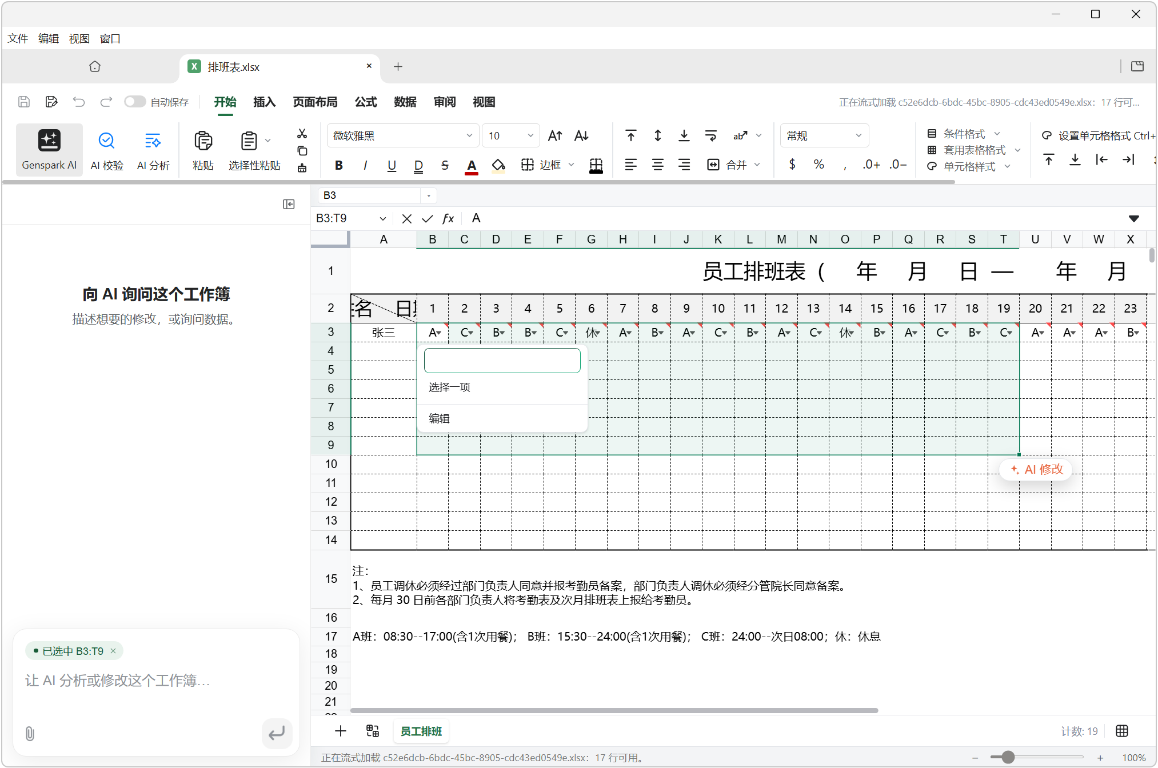Screen dimensions: 1158x768
Task: Open the all sheets list icon
Action: tap(373, 731)
